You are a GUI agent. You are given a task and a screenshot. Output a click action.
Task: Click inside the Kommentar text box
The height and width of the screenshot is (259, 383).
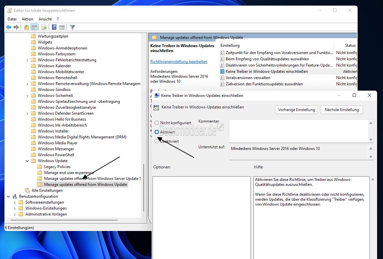pyautogui.click(x=299, y=131)
